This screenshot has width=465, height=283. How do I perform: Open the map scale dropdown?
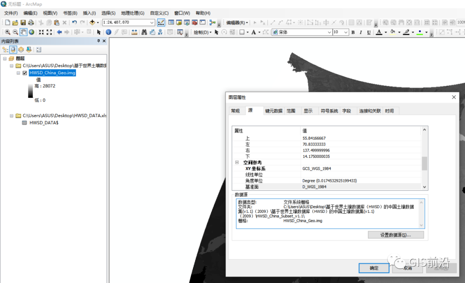click(x=152, y=22)
